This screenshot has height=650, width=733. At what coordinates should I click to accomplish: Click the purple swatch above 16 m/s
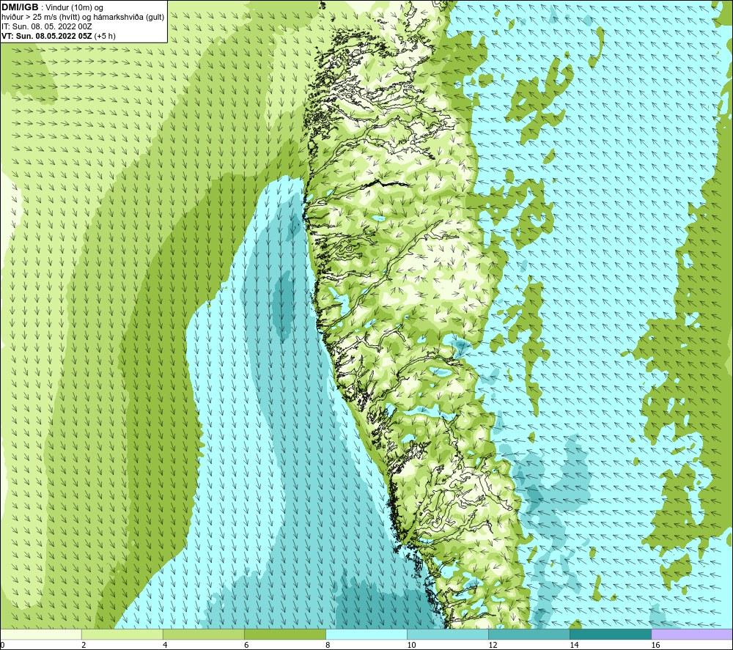tap(693, 634)
